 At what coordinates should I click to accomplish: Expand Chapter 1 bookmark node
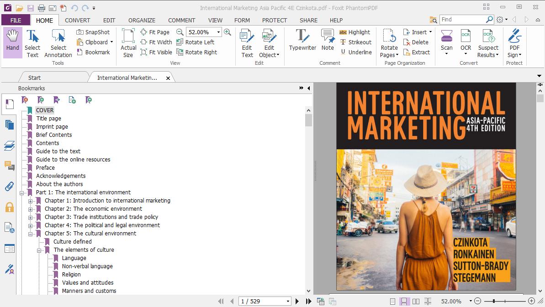coord(31,201)
